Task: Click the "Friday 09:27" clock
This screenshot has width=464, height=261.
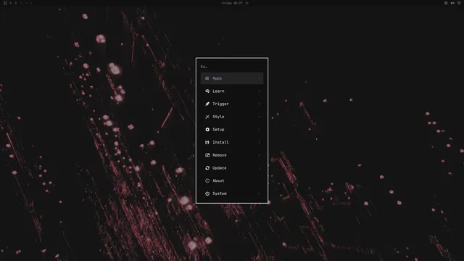Action: click(x=232, y=3)
